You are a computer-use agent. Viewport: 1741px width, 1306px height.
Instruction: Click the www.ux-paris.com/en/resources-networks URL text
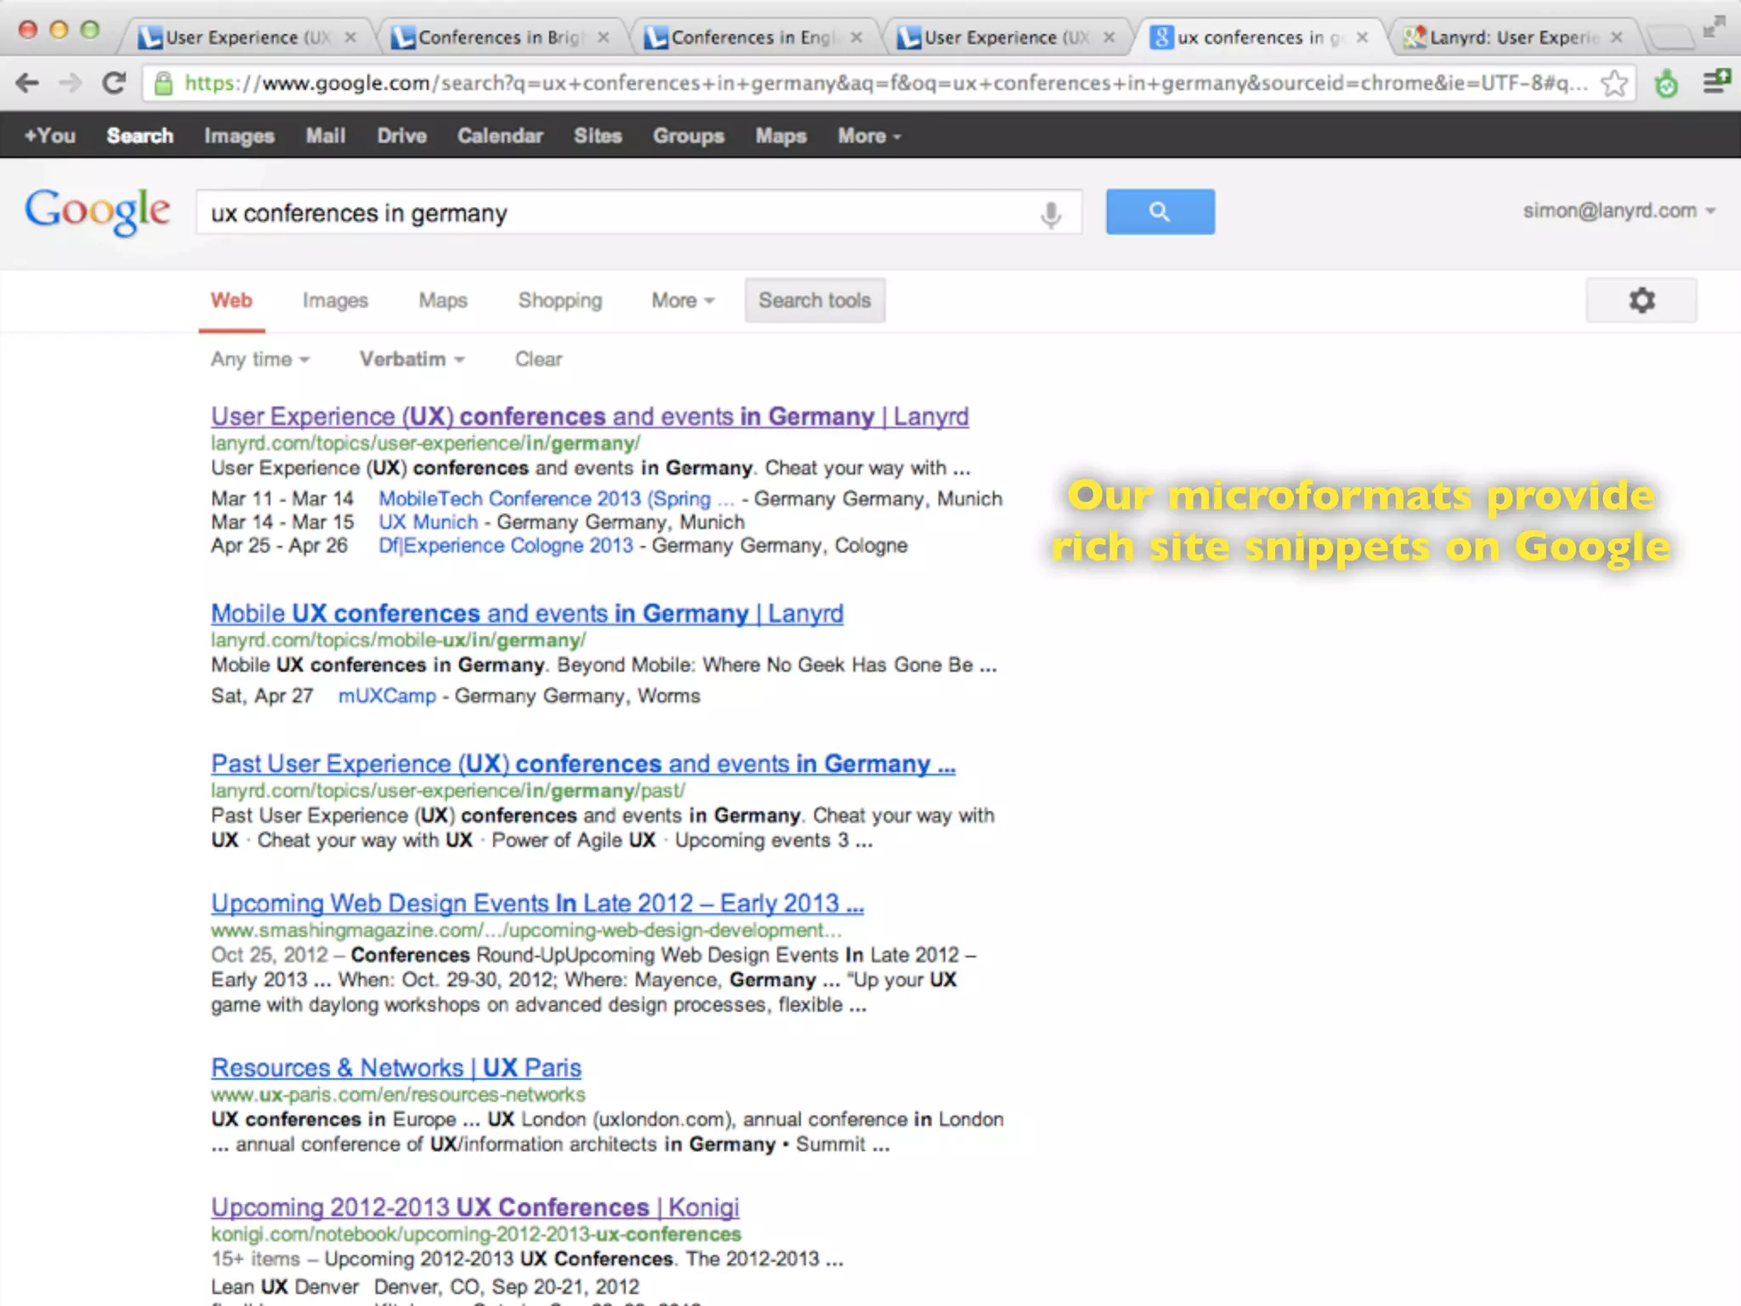pyautogui.click(x=398, y=1094)
